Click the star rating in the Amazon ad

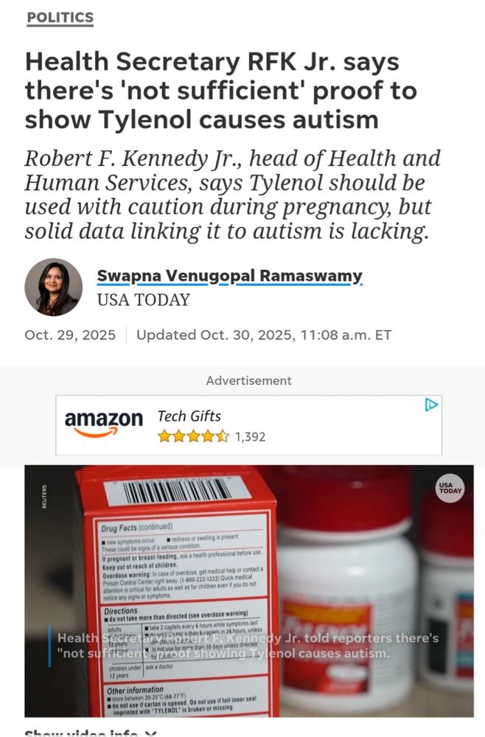click(x=193, y=436)
